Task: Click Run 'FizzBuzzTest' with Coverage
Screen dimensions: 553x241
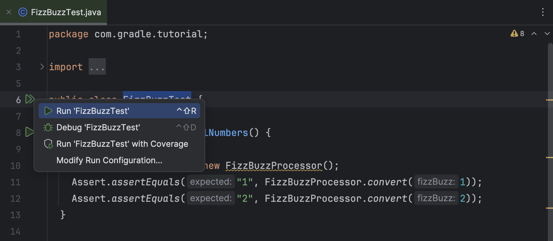Action: (x=122, y=144)
